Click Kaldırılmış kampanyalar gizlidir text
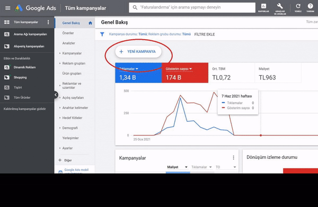Image resolution: width=318 pixels, height=207 pixels. point(24,109)
